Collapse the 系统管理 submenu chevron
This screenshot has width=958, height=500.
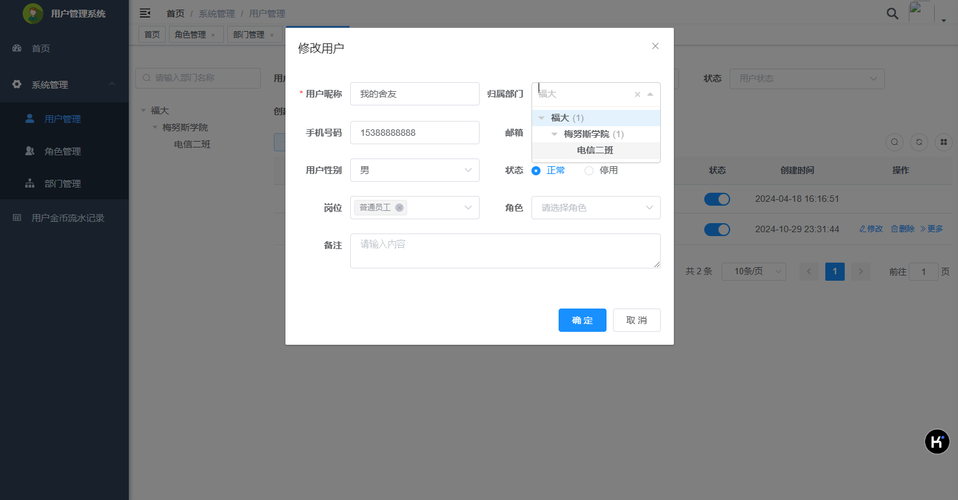tap(112, 85)
